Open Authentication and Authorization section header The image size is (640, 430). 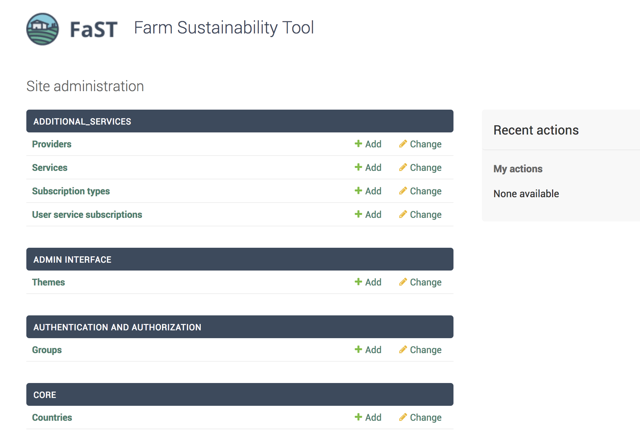(x=117, y=327)
